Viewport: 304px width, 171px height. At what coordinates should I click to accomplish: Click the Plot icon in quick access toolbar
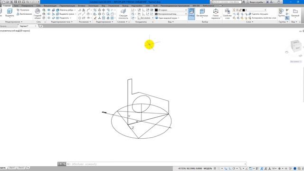point(23,2)
